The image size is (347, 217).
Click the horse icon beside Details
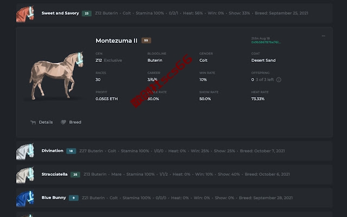[x=33, y=122]
